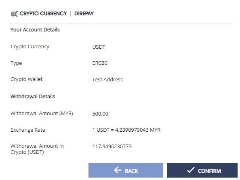Screen dimensions: 240x180
Task: Click the 500.00 withdrawal amount
Action: 100,114
